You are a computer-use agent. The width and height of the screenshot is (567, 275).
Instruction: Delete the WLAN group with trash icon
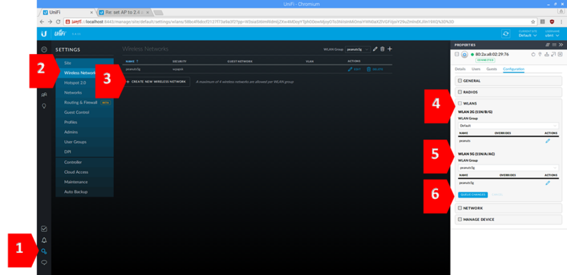[x=382, y=49]
